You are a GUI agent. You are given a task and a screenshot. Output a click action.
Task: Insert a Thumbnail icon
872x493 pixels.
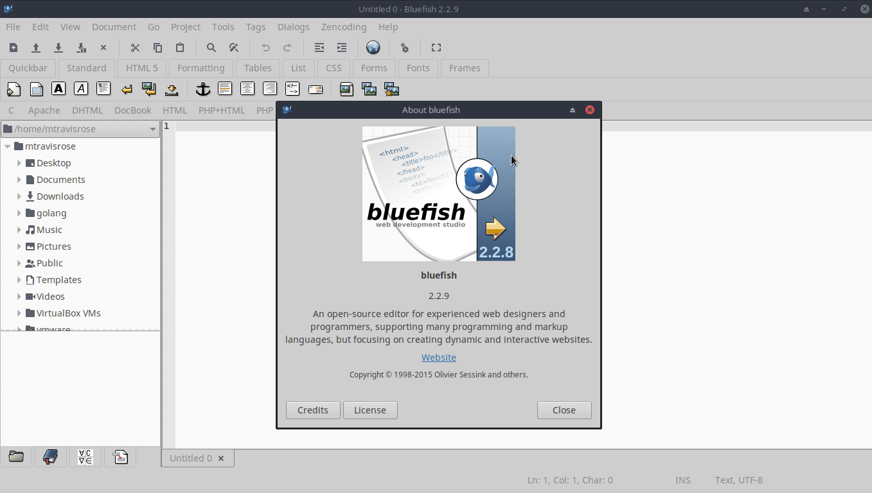[x=369, y=89]
